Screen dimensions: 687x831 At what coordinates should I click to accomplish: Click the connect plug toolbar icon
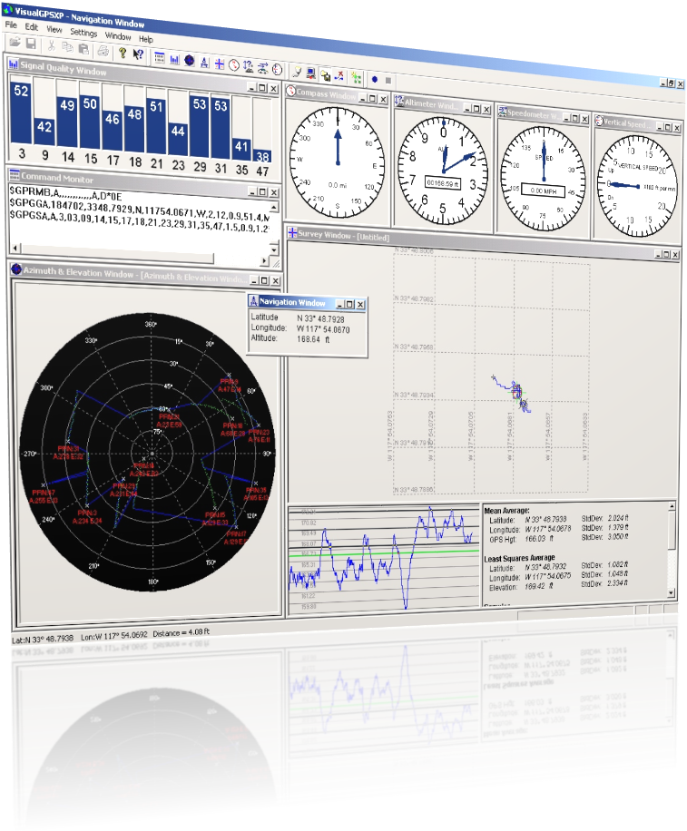coord(297,72)
